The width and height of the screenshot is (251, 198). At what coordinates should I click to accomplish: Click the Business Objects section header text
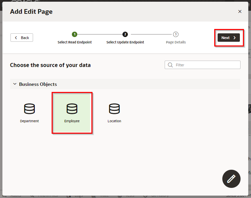pos(38,84)
